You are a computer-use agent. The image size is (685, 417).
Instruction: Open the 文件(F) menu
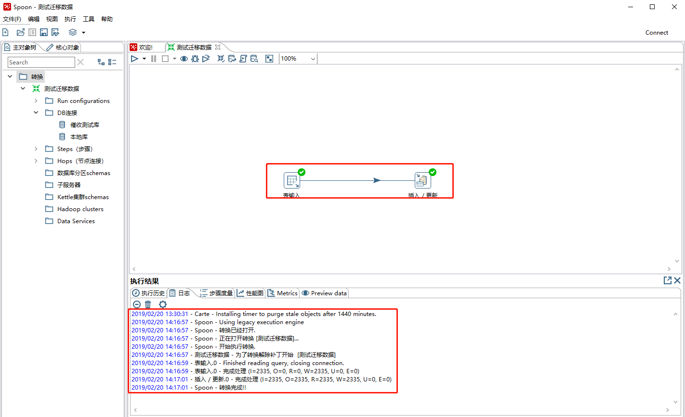pos(12,19)
